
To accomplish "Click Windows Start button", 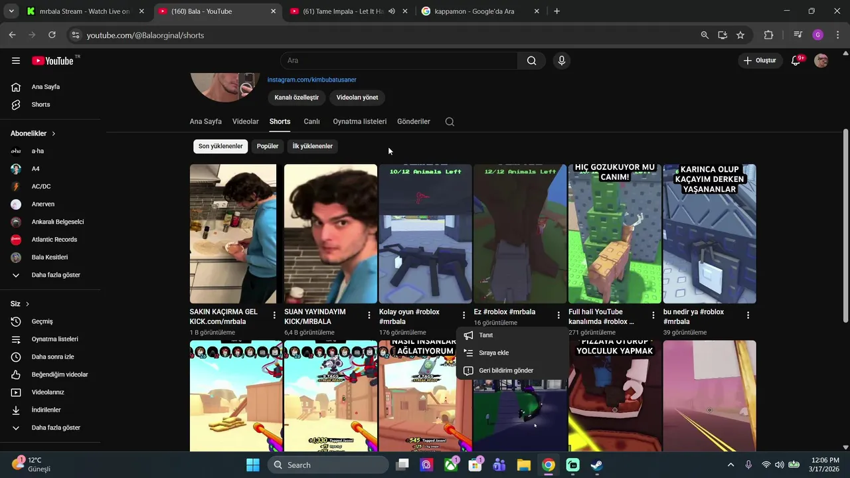I will [x=253, y=465].
